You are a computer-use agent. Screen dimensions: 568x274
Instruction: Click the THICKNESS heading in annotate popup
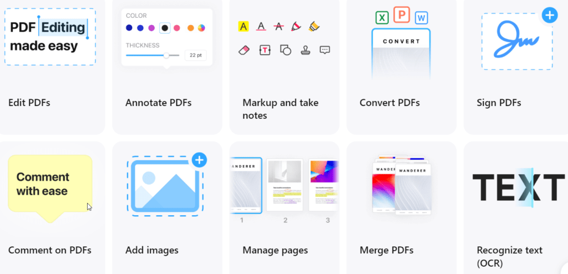tap(143, 45)
